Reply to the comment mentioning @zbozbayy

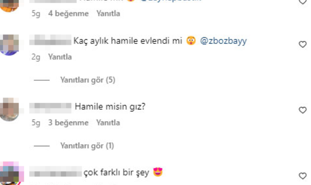(60, 57)
